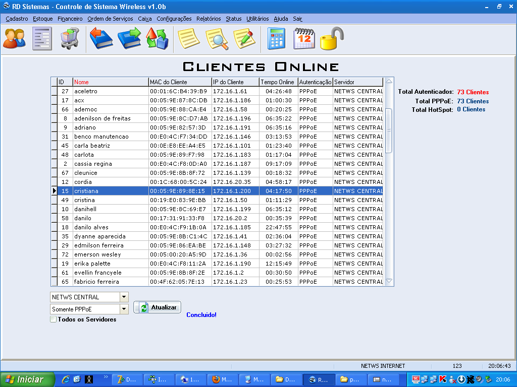Click the ID column header
This screenshot has height=387, width=517.
click(x=65, y=82)
